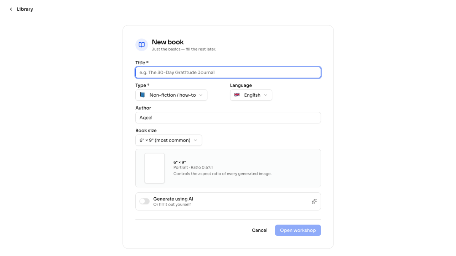Click Open workshop button
The image size is (456, 256).
[x=298, y=230]
